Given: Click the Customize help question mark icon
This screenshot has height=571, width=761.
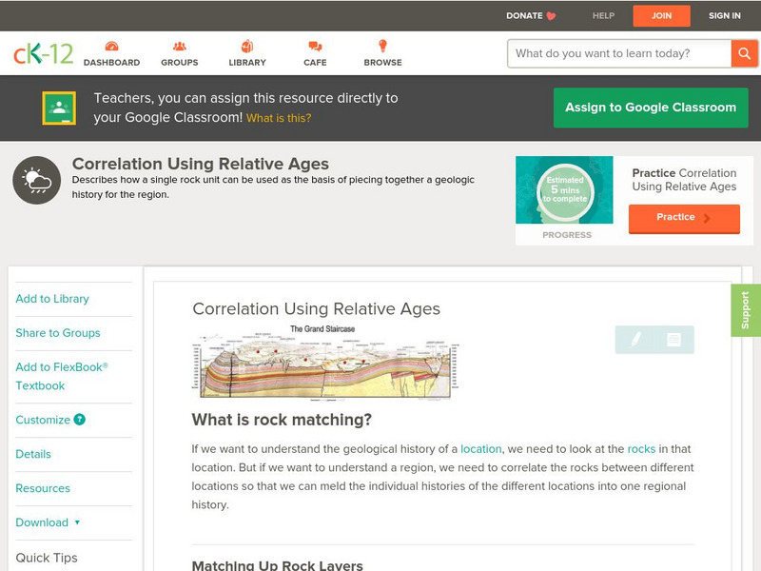Looking at the screenshot, I should tap(80, 420).
